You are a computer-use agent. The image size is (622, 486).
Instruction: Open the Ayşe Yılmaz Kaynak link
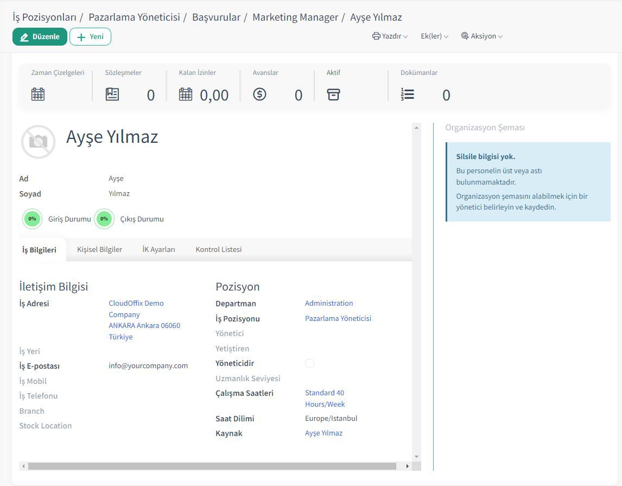323,433
